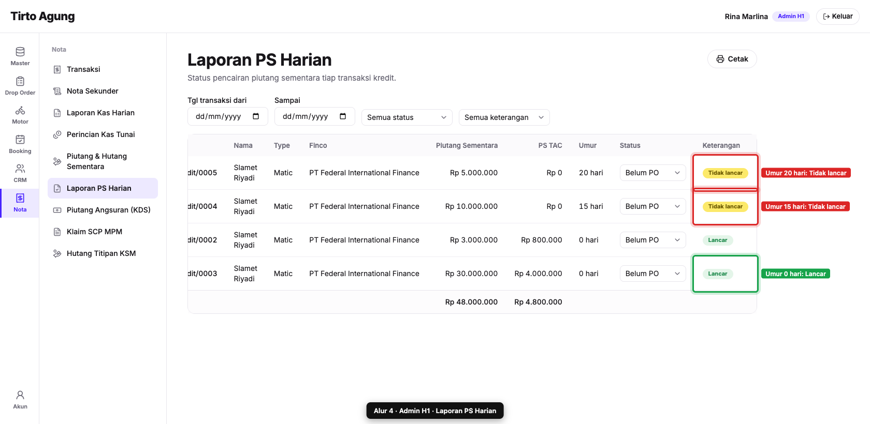
Task: Click the Piutang & Hutang Sementara icon
Action: (57, 161)
